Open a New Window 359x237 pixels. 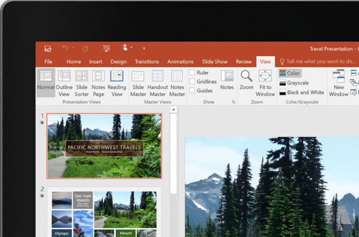point(339,83)
